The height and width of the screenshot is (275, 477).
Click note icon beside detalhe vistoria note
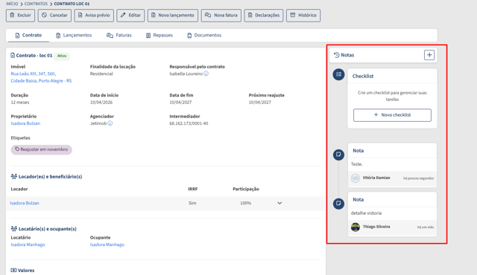[x=338, y=204]
